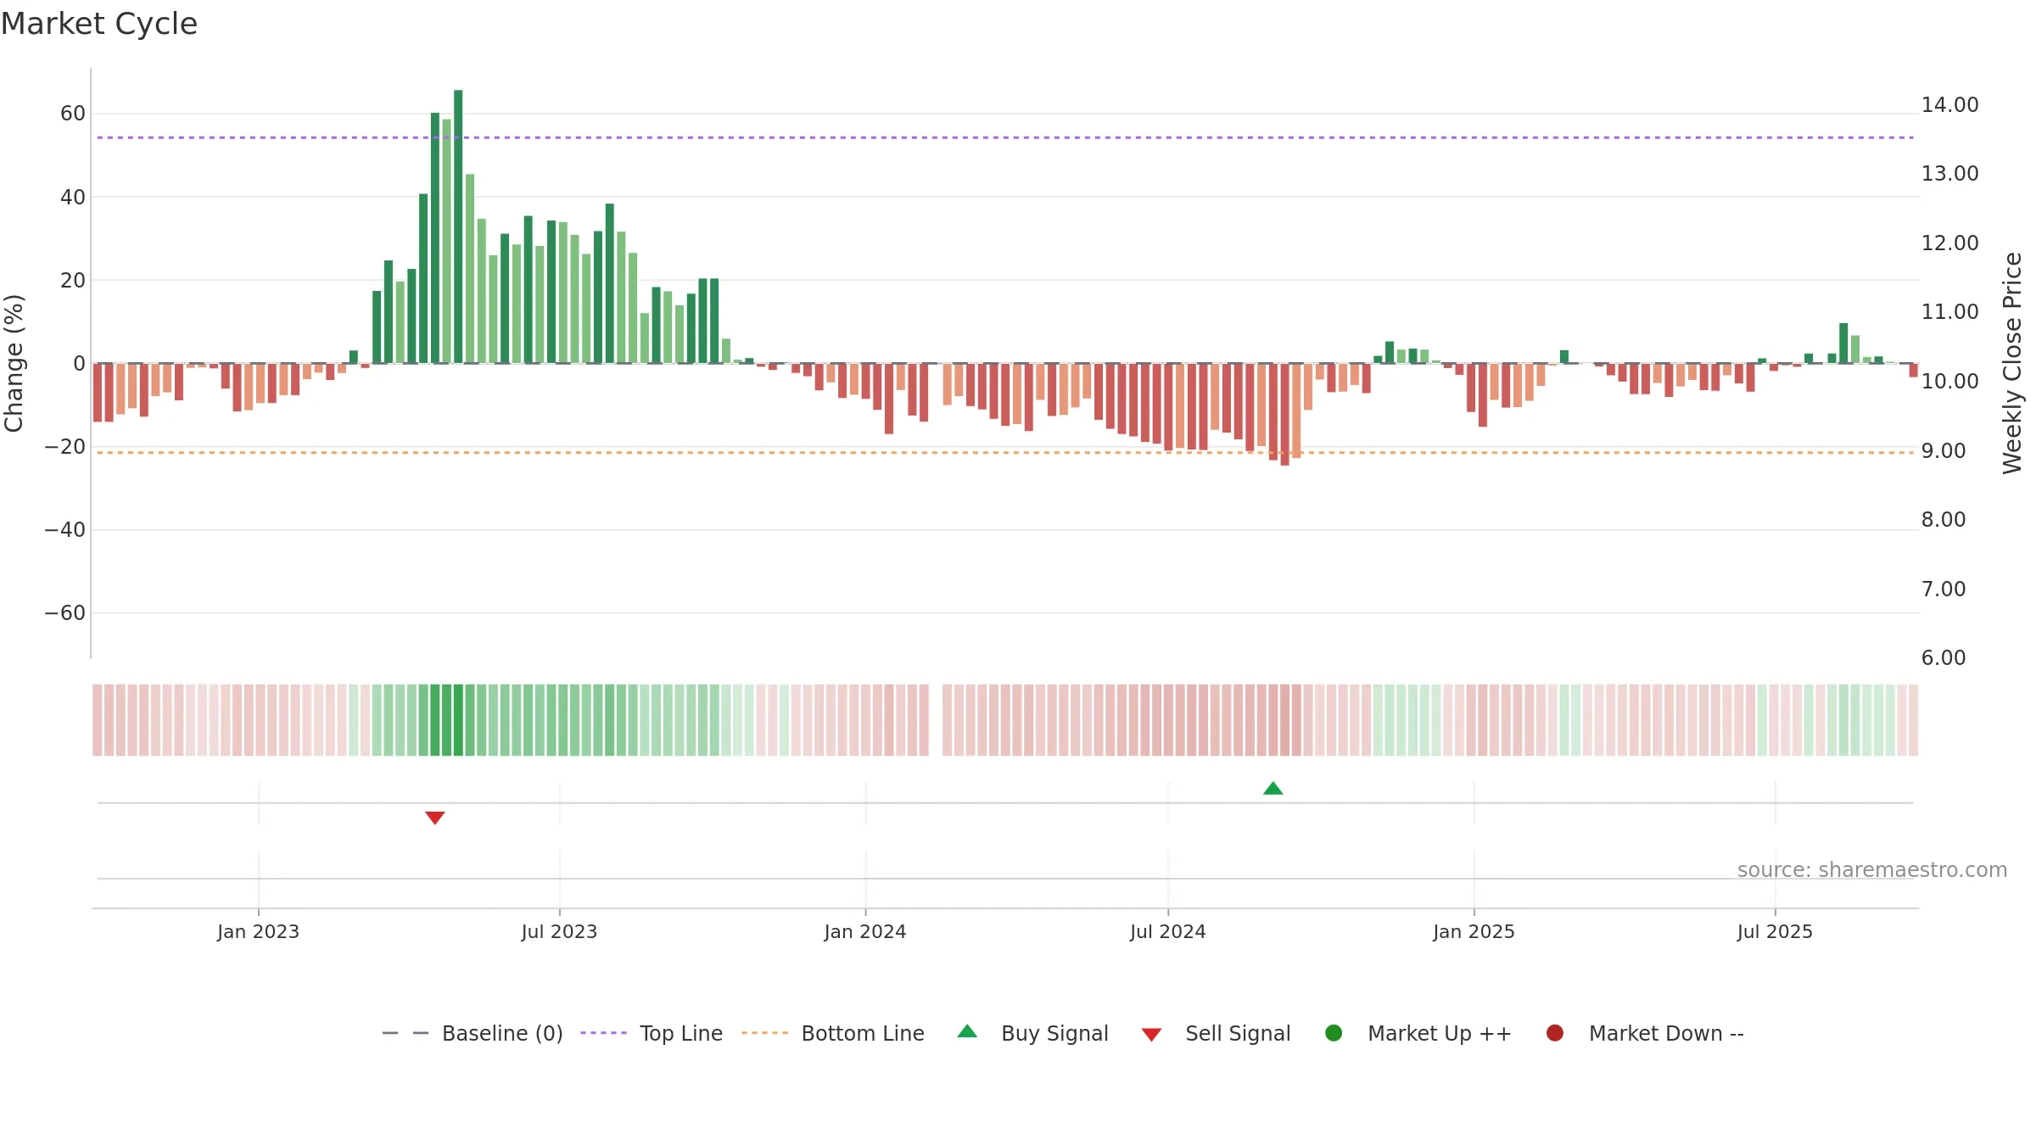Click the green Buy Signal triangle marker on the timeline
2036x1145 pixels.
tap(1272, 789)
